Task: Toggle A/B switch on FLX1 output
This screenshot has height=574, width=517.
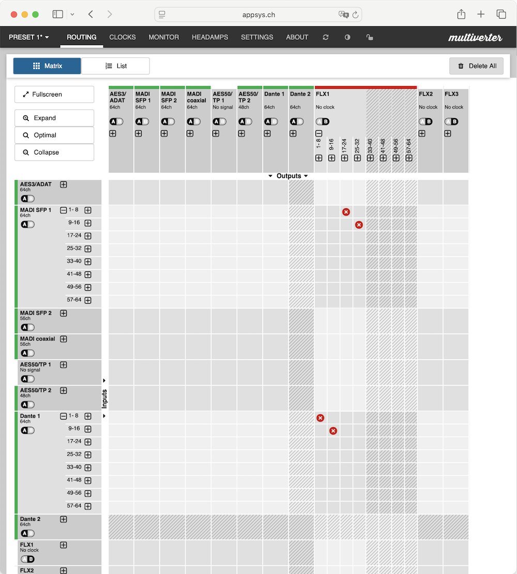Action: [323, 121]
